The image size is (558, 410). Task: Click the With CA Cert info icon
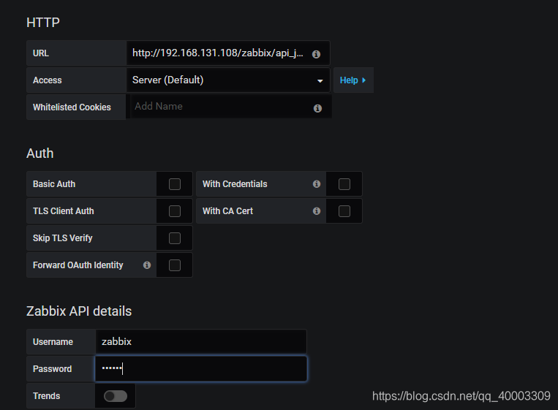[317, 211]
